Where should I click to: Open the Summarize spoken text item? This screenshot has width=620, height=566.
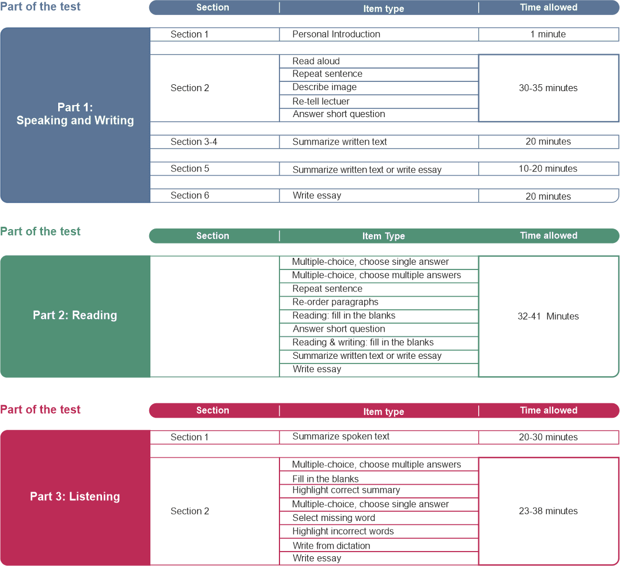coord(341,437)
